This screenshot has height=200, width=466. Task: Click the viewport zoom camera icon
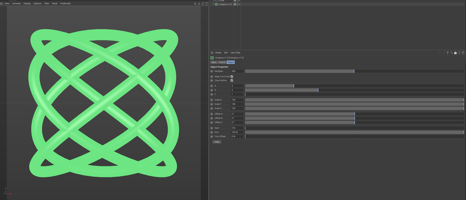click(199, 4)
